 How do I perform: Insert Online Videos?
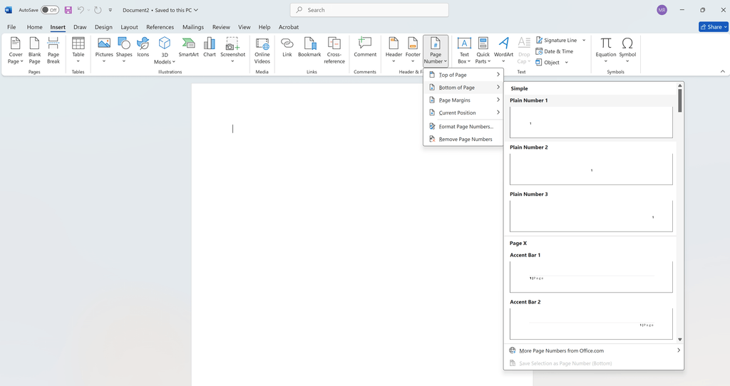(262, 51)
